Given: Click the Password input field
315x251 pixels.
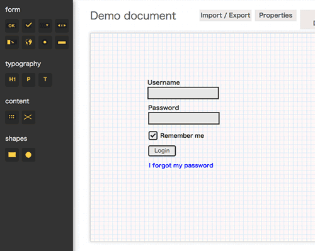Looking at the screenshot, I should [184, 118].
